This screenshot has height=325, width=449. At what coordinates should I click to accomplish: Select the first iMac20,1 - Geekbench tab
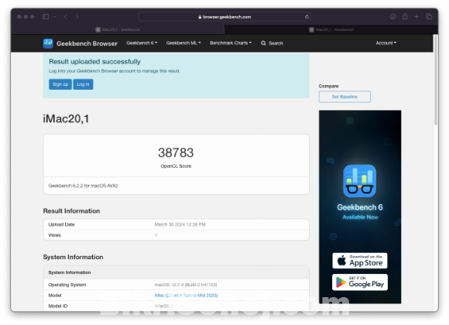(x=118, y=29)
